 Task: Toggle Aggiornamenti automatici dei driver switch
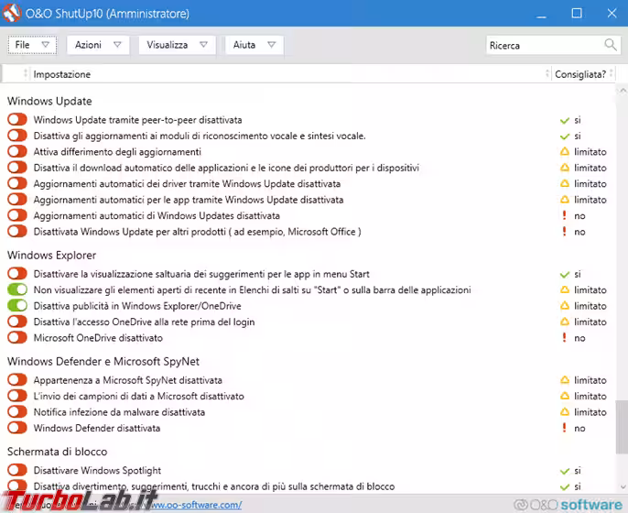[x=17, y=183]
